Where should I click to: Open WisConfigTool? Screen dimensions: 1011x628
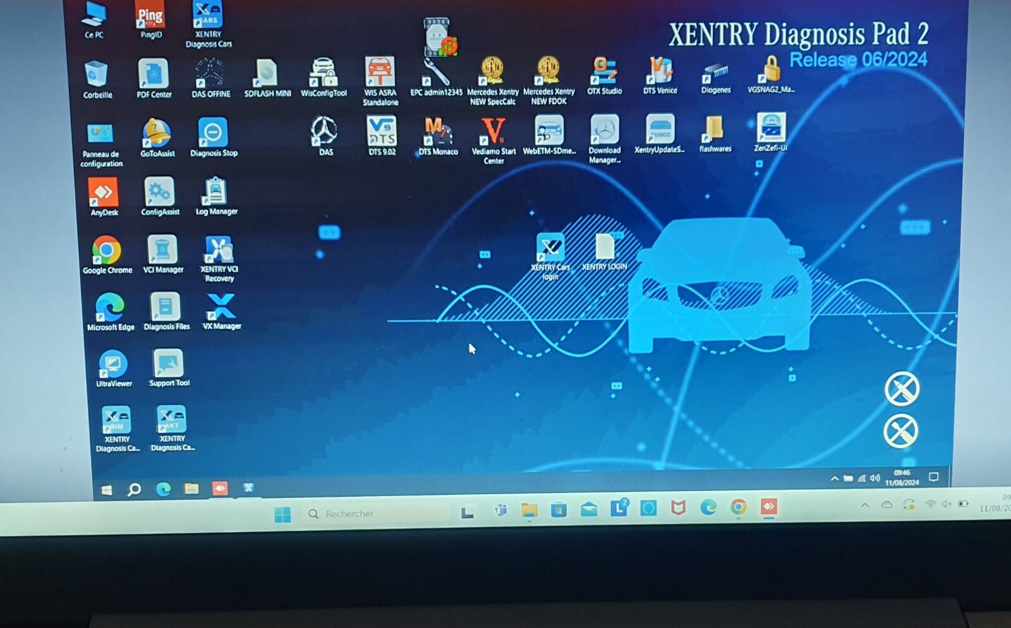tap(324, 78)
